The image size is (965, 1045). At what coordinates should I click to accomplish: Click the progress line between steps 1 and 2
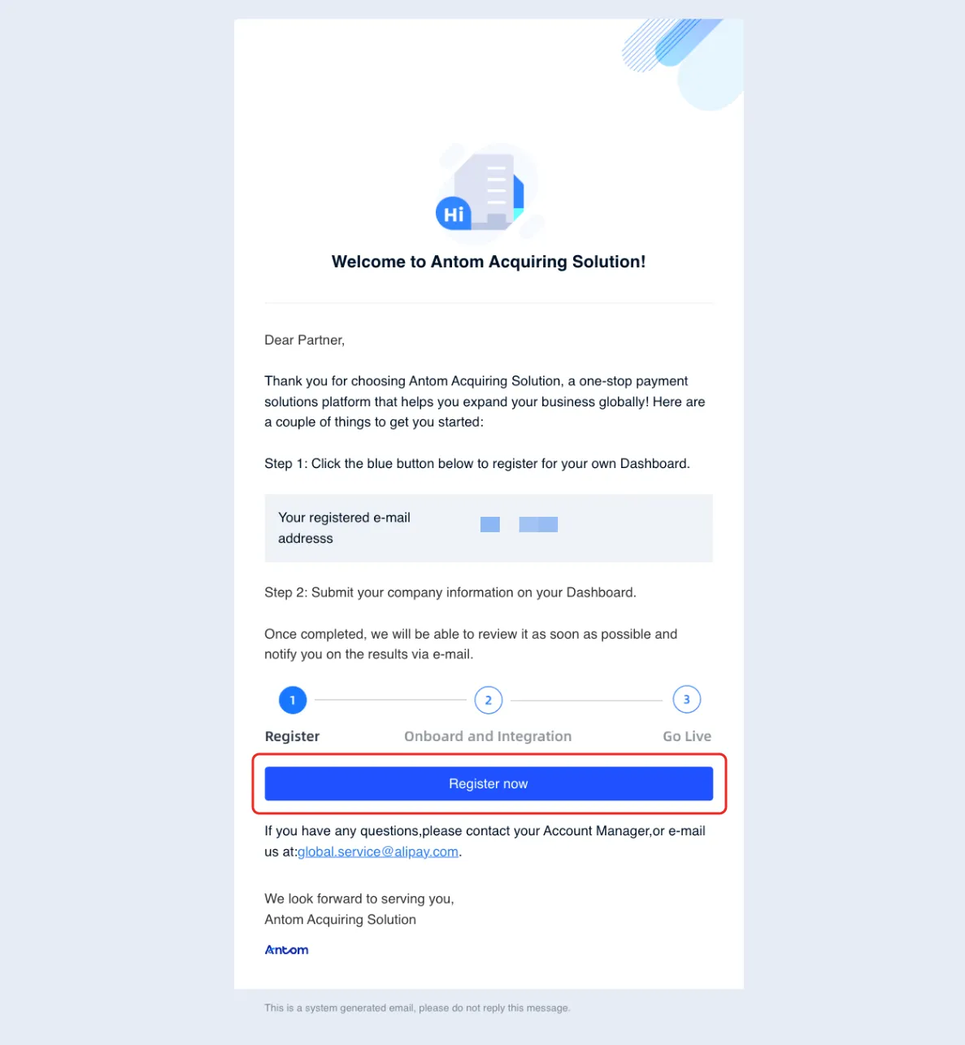(x=390, y=700)
